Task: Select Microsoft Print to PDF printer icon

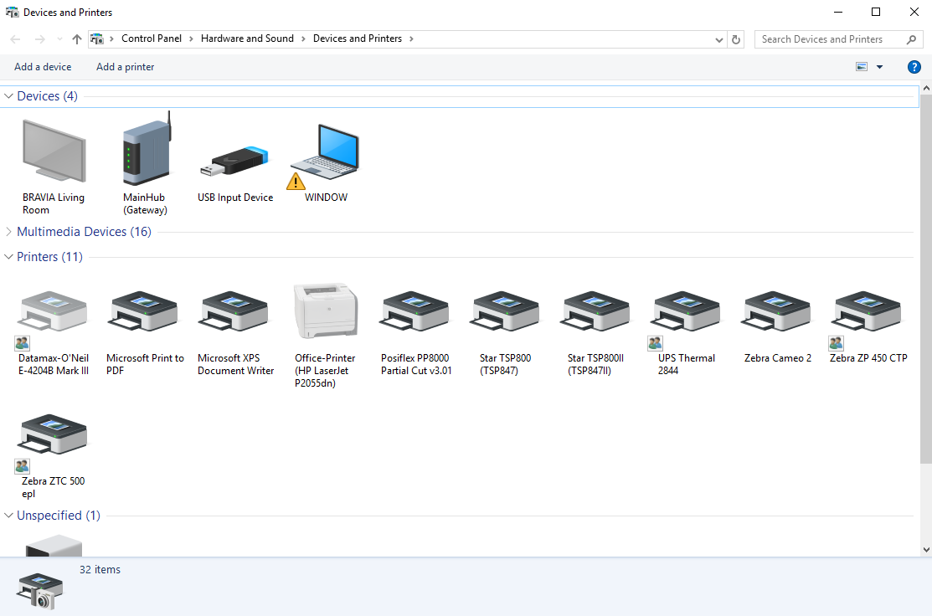Action: tap(142, 310)
